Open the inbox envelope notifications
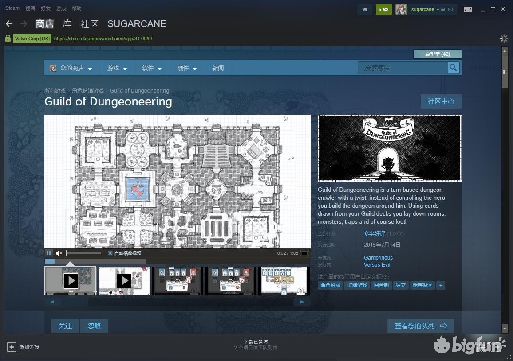This screenshot has height=361, width=513. tap(383, 9)
